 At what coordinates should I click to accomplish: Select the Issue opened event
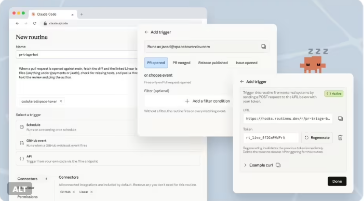point(247,63)
